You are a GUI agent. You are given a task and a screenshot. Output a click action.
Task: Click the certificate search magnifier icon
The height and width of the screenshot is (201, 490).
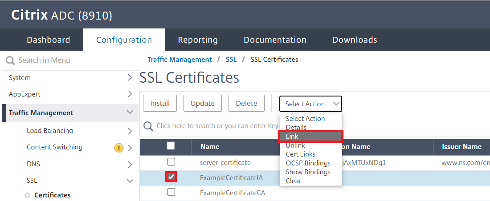148,126
